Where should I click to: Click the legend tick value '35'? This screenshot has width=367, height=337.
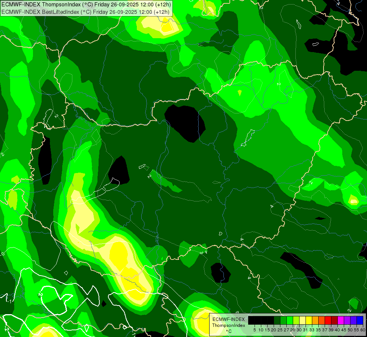[318, 330]
